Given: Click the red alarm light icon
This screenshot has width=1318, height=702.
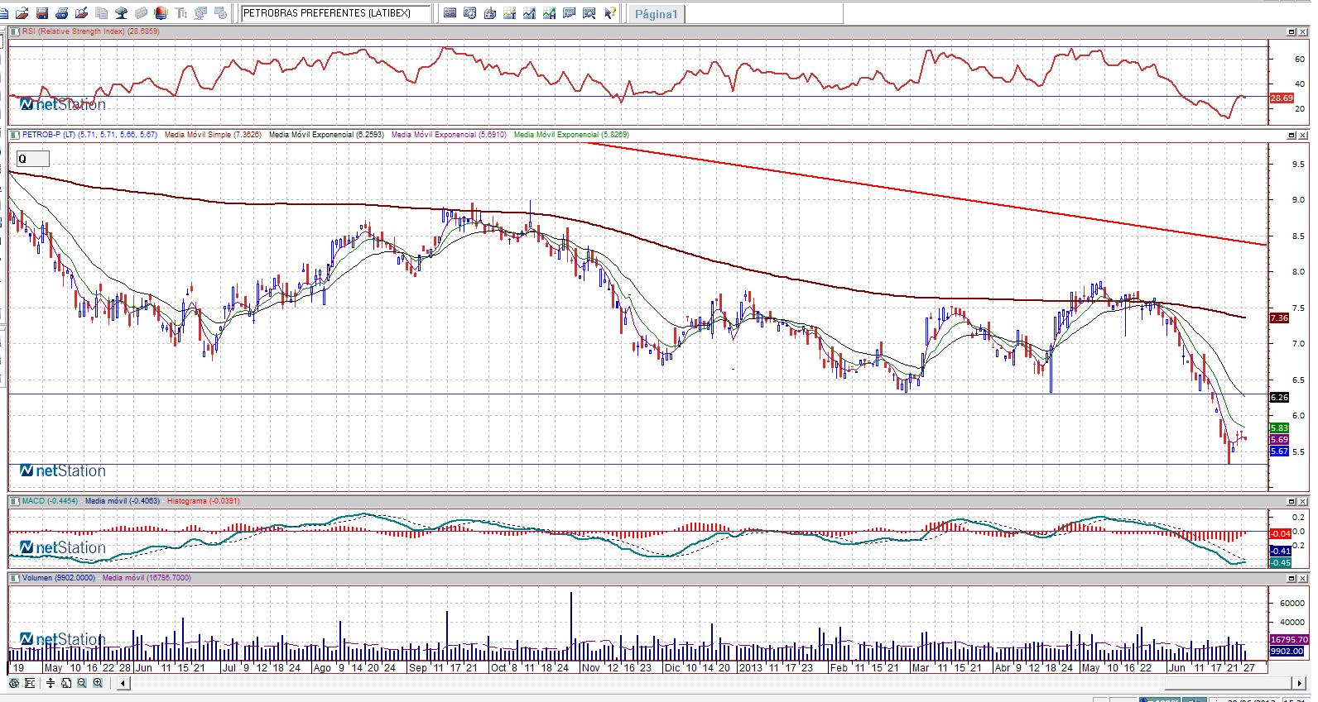Looking at the screenshot, I should (161, 13).
